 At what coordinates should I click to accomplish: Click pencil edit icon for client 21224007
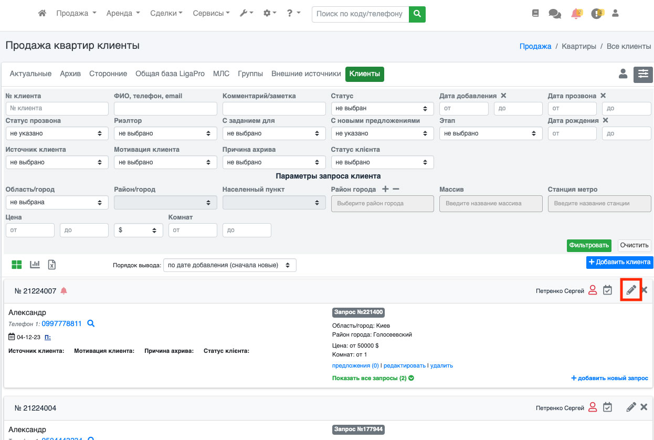pyautogui.click(x=631, y=290)
